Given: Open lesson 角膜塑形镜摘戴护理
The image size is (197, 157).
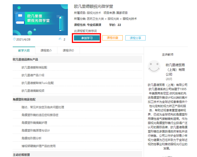Looking at the screenshot, I should click(x=34, y=123).
